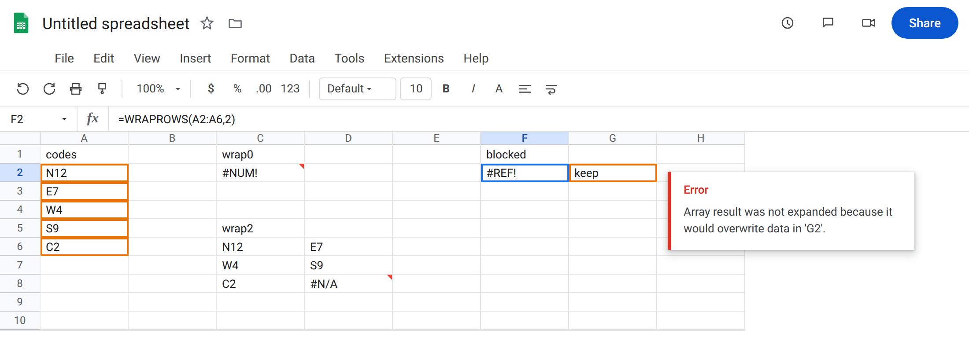The image size is (969, 338).
Task: Adjust decimal places with .00 button
Action: (263, 89)
